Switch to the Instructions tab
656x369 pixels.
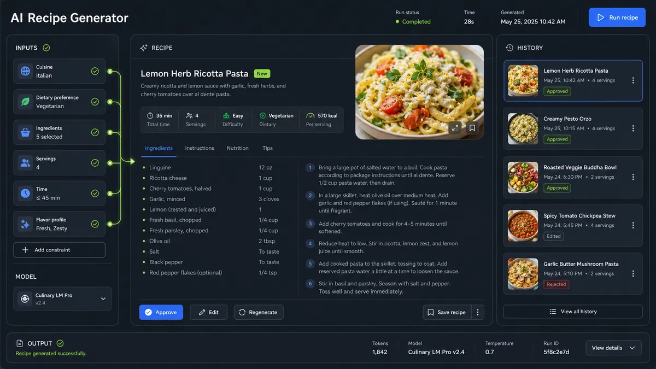[x=200, y=148]
